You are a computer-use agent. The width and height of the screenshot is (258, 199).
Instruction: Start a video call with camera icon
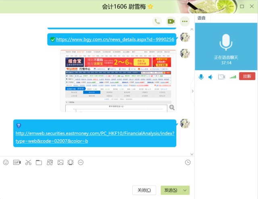coord(171,21)
